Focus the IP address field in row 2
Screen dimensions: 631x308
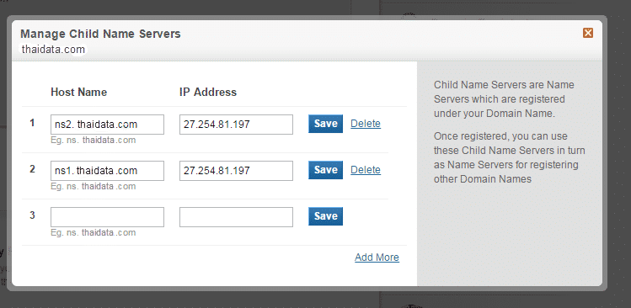236,171
